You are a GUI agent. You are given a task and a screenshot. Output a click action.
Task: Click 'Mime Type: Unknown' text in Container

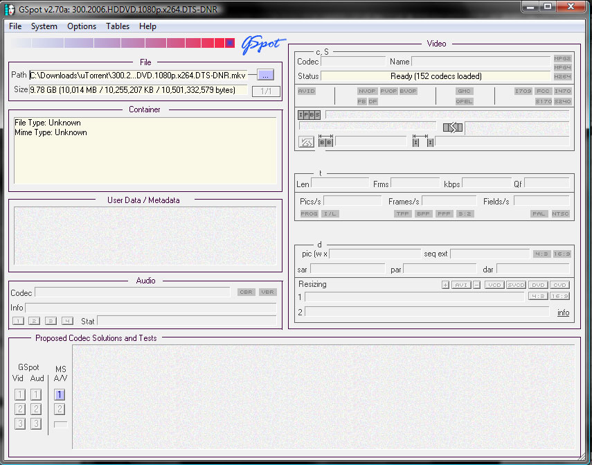(51, 132)
